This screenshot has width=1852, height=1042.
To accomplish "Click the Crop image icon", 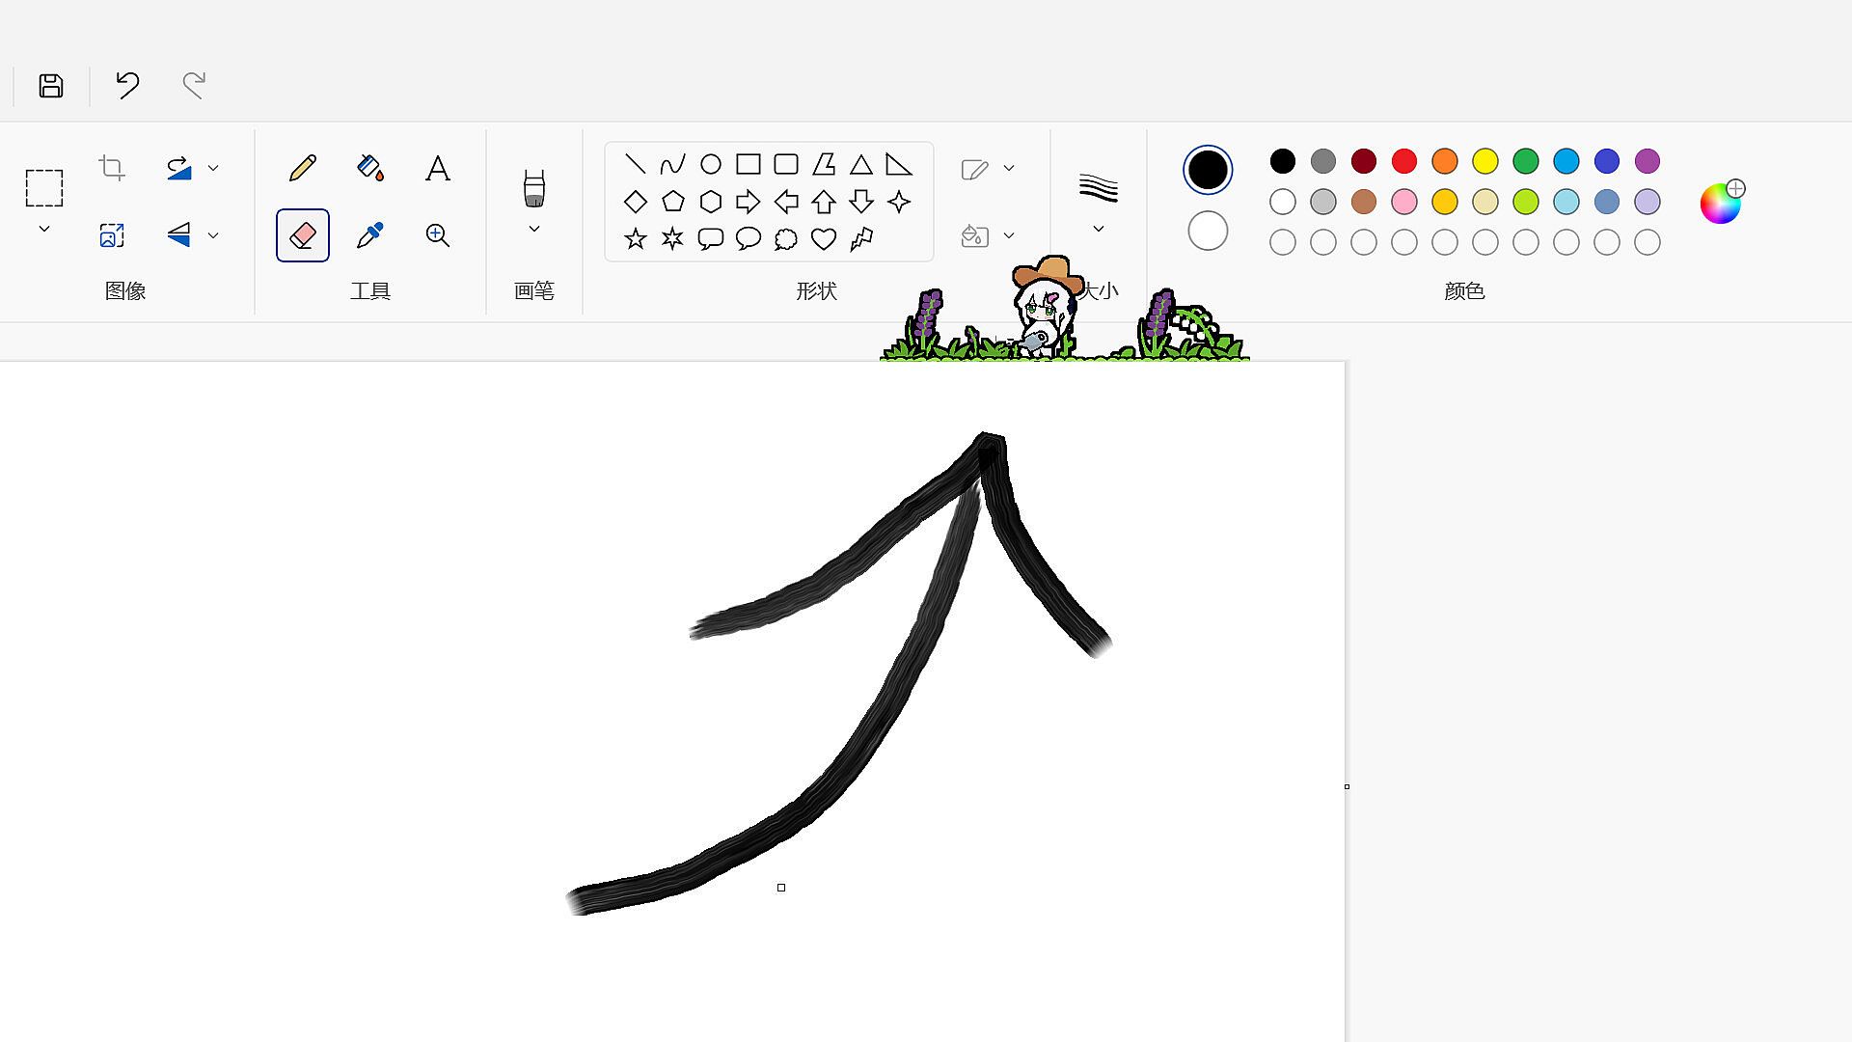I will point(112,168).
